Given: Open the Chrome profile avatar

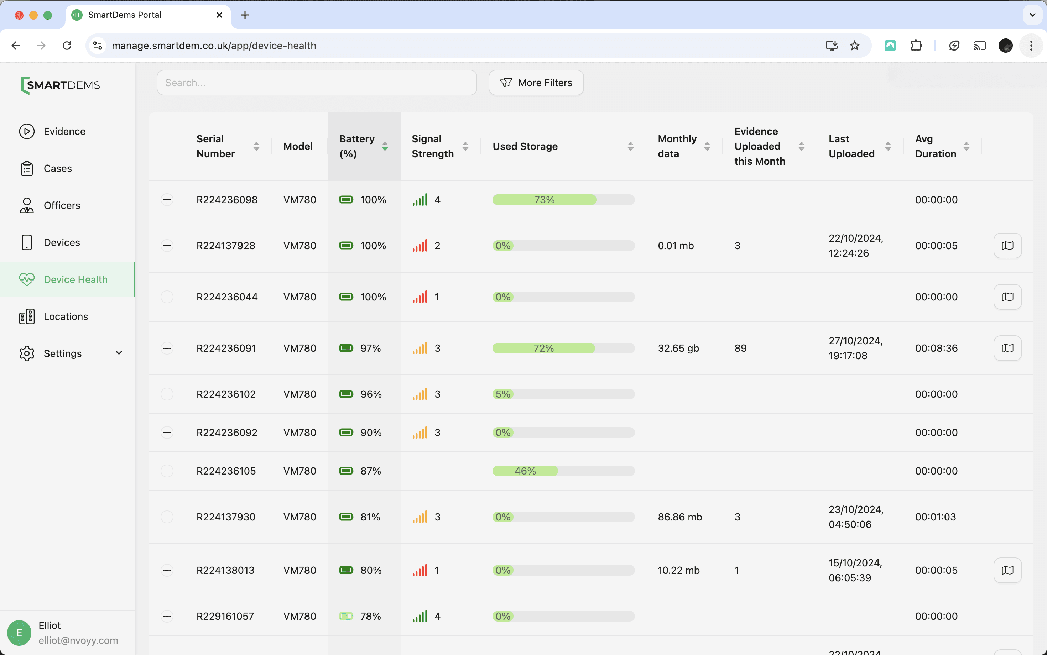Looking at the screenshot, I should click(x=1005, y=46).
